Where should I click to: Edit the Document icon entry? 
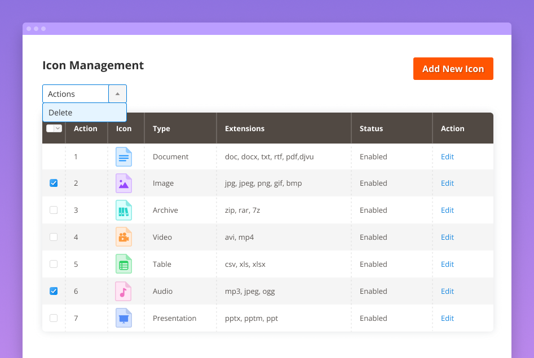click(447, 156)
